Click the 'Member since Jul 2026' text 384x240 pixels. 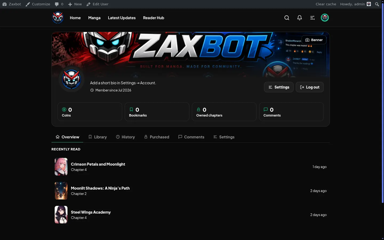(x=113, y=90)
